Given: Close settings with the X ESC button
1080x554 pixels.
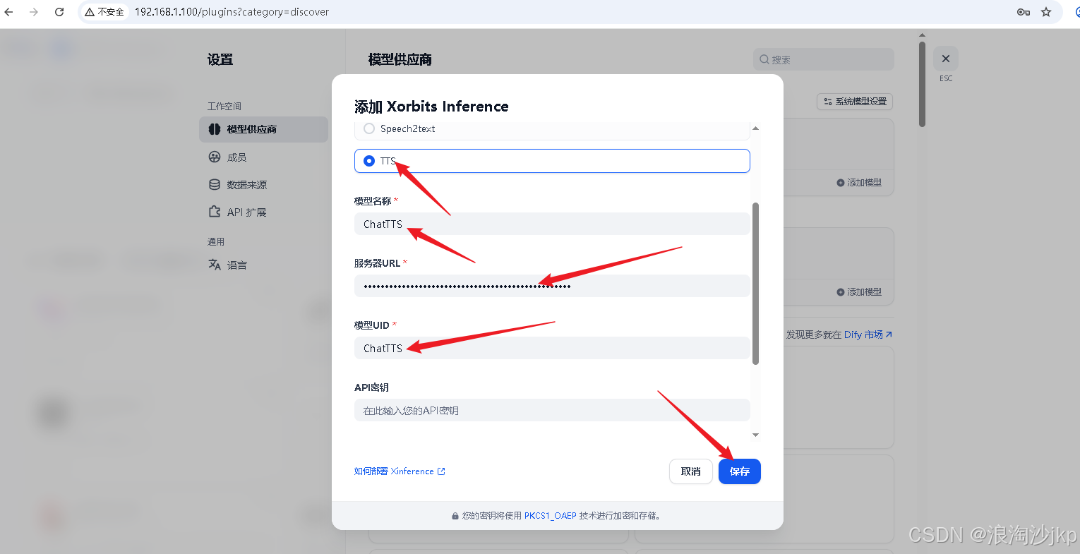Looking at the screenshot, I should click(x=946, y=59).
